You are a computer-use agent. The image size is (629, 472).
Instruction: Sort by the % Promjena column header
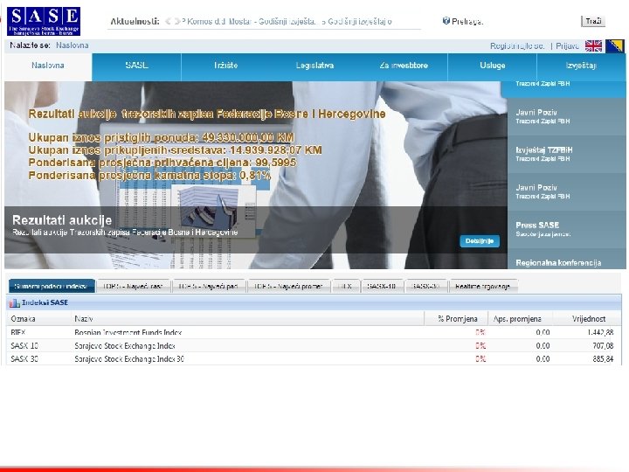pos(457,319)
